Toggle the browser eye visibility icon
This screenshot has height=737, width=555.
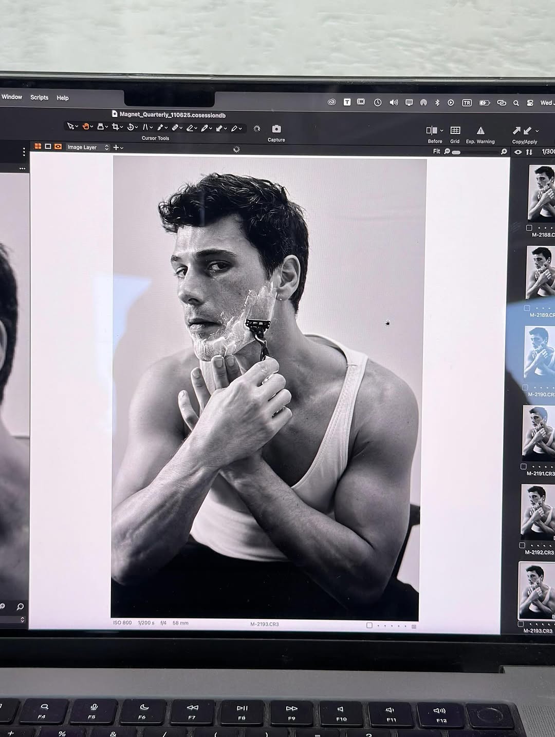518,152
